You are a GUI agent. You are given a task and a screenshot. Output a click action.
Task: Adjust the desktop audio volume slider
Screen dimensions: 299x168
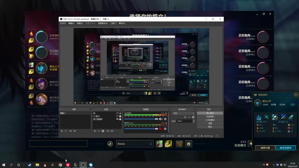(x=141, y=119)
